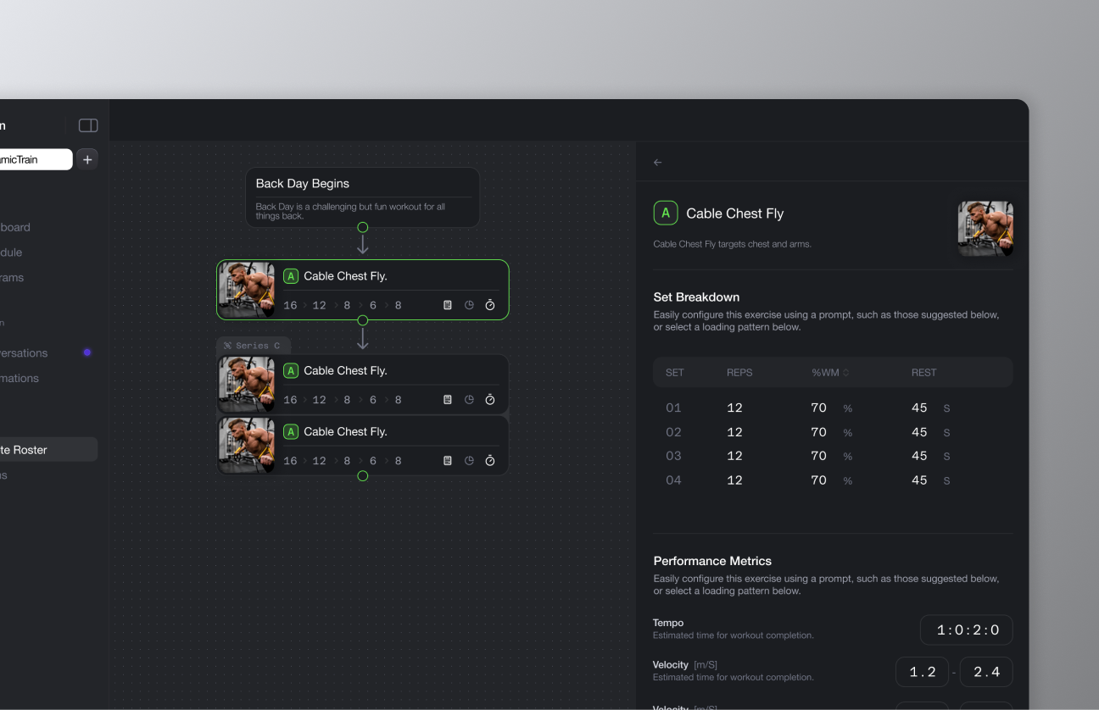
Task: Open the Cable Chest Fly photo in the detail panel
Action: point(985,229)
